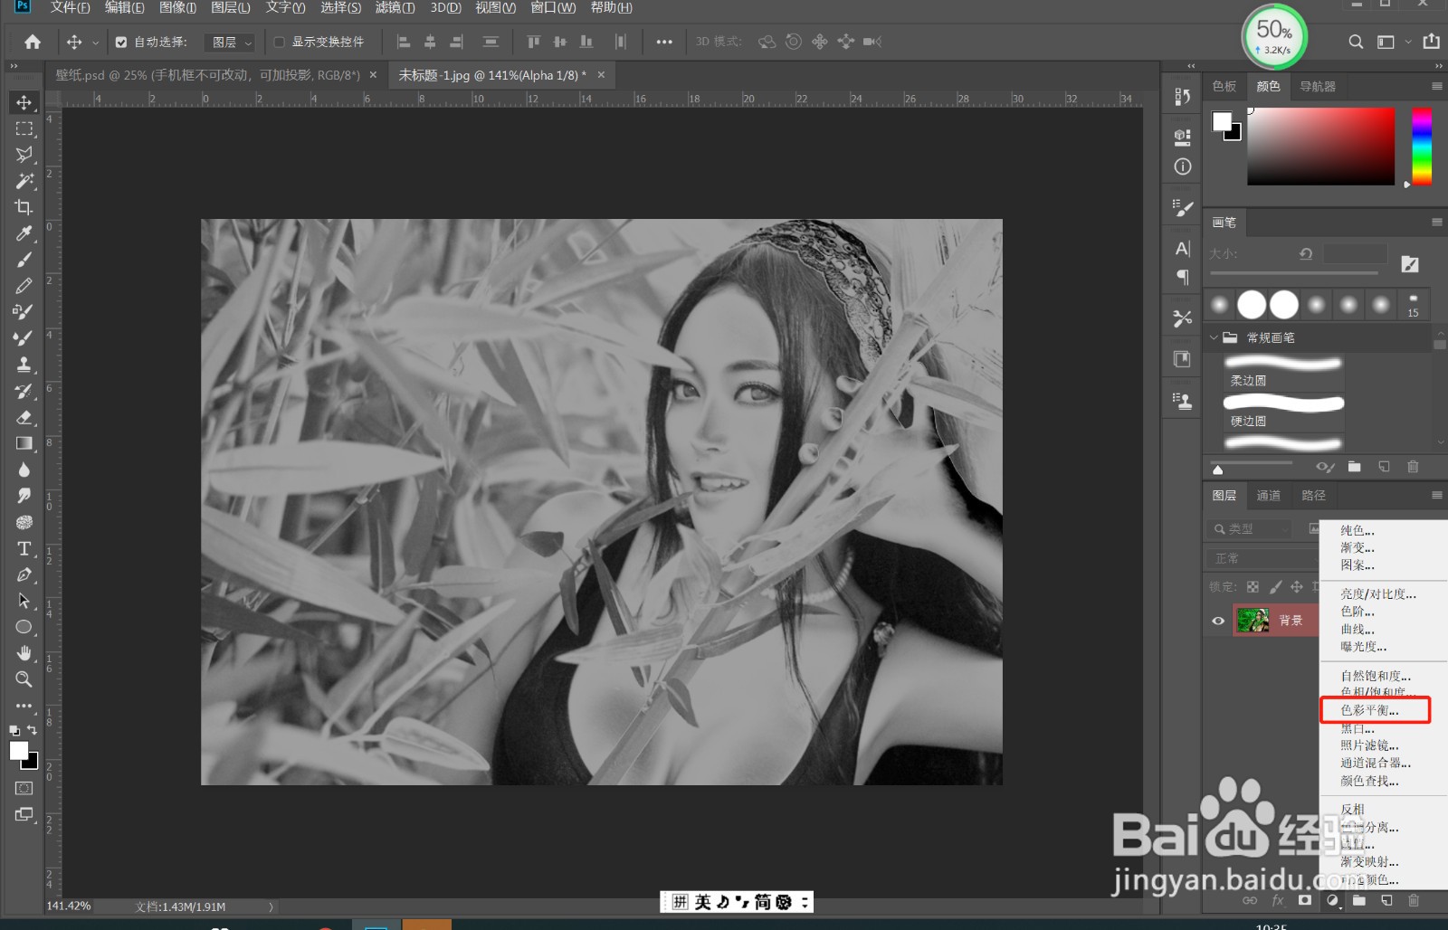Select the Rectangular Marquee tool
This screenshot has height=930, width=1448.
pyautogui.click(x=24, y=128)
